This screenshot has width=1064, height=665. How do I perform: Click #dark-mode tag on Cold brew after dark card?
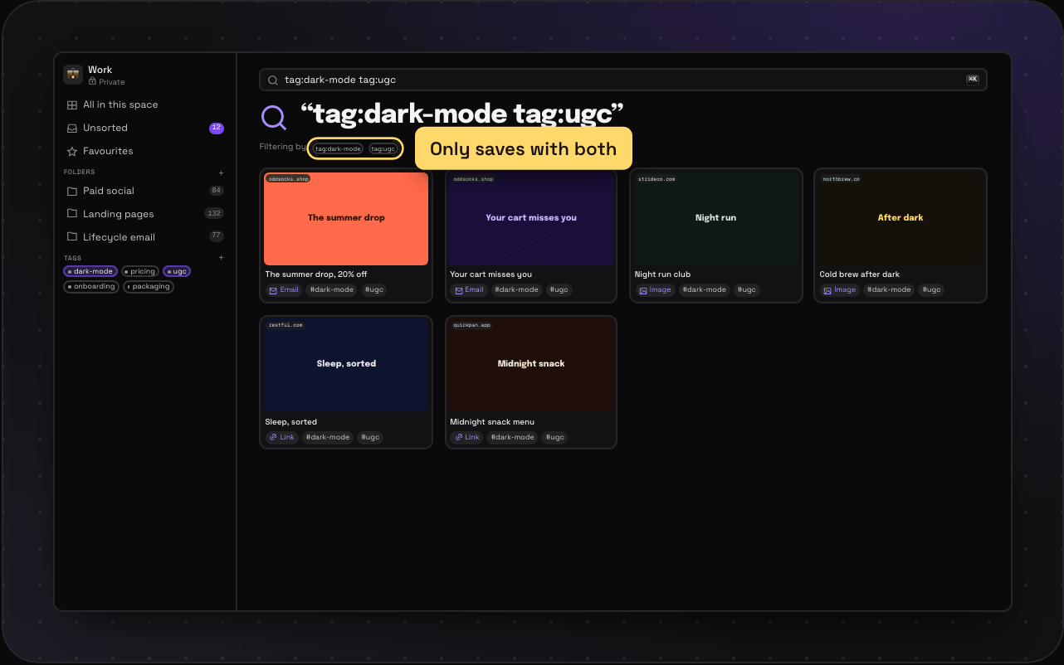coord(888,290)
